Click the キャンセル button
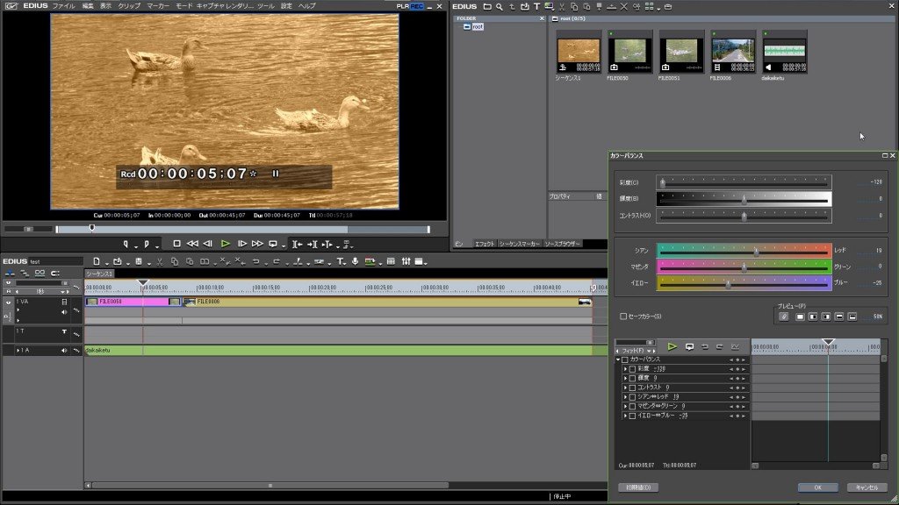The image size is (899, 505). (x=867, y=487)
